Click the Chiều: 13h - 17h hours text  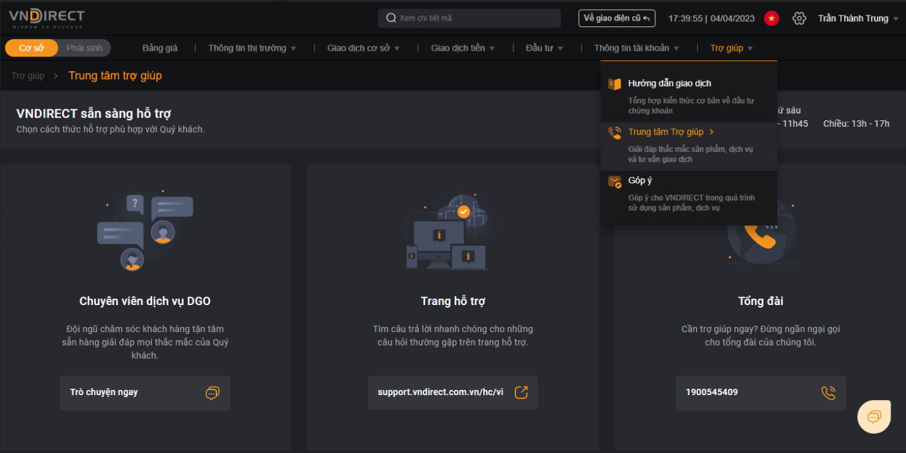click(856, 124)
